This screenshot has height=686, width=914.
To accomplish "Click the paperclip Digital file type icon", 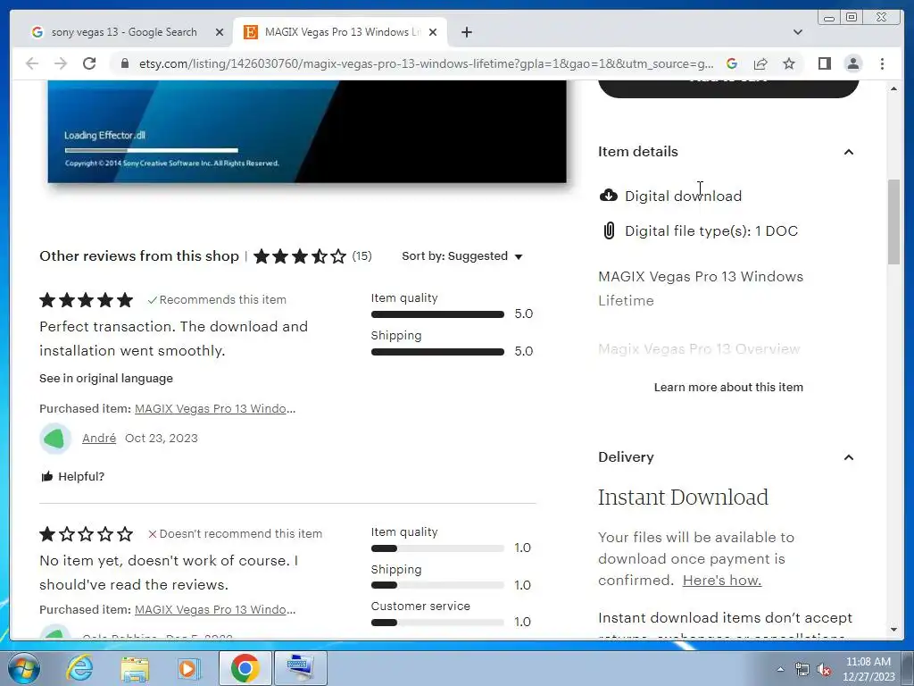I will (x=609, y=231).
